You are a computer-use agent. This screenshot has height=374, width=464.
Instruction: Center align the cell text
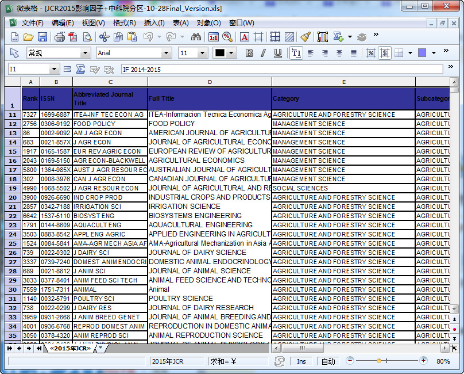click(339, 53)
